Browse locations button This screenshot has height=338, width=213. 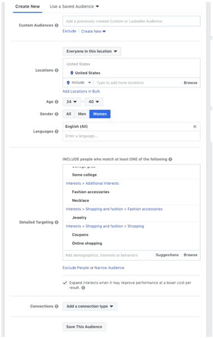[190, 83]
